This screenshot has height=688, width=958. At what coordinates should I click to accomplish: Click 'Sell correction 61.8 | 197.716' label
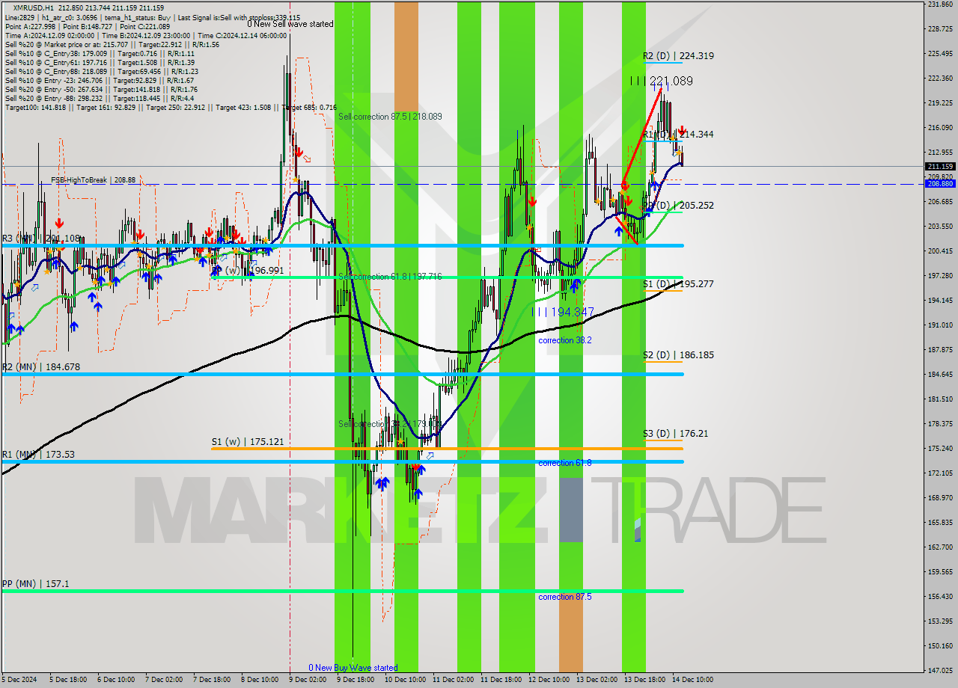pos(390,277)
